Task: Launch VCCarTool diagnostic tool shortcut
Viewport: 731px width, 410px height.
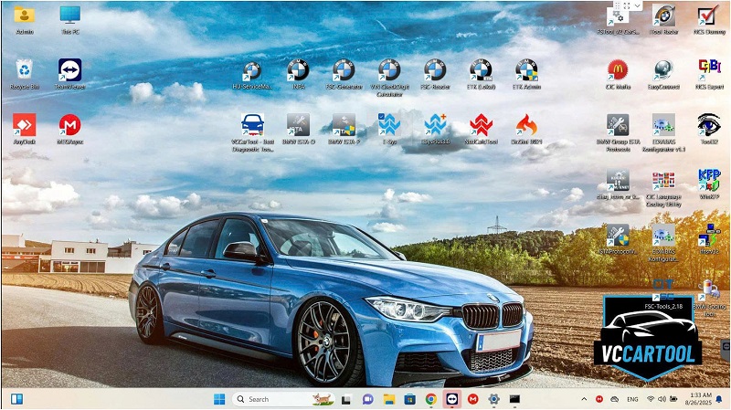Action: [x=253, y=132]
